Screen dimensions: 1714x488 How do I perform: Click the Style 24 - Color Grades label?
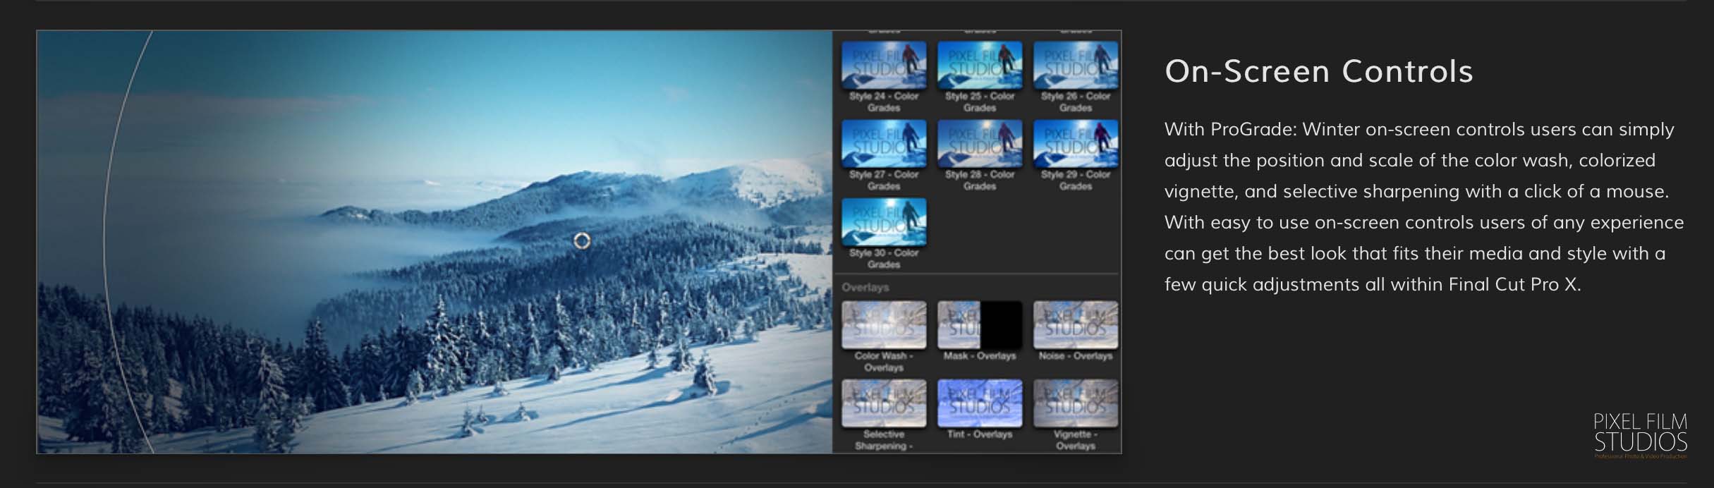click(x=884, y=102)
